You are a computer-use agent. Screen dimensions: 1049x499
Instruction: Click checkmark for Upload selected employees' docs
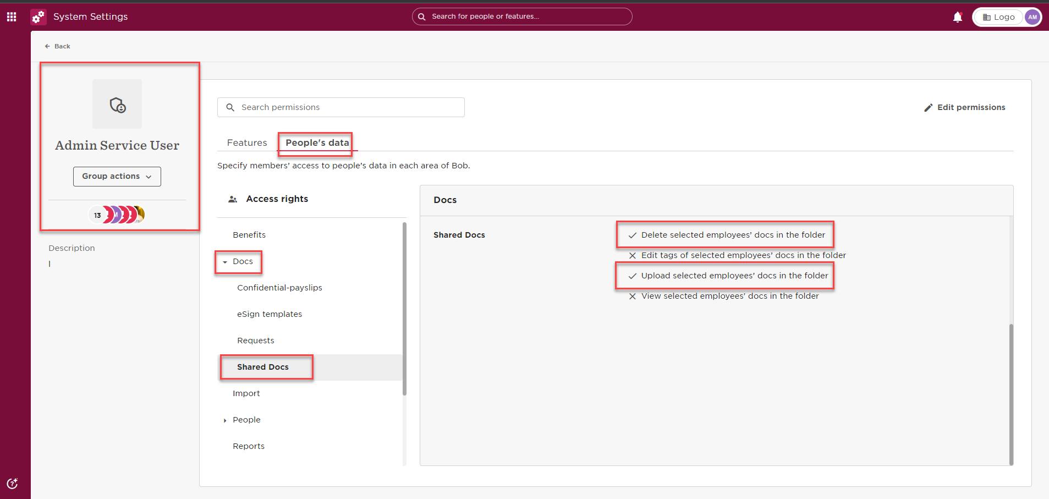(x=633, y=276)
